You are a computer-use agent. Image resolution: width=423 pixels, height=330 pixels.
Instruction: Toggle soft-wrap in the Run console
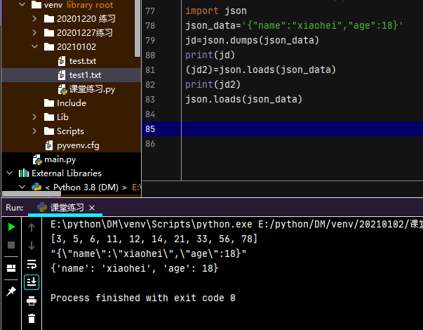click(x=32, y=264)
